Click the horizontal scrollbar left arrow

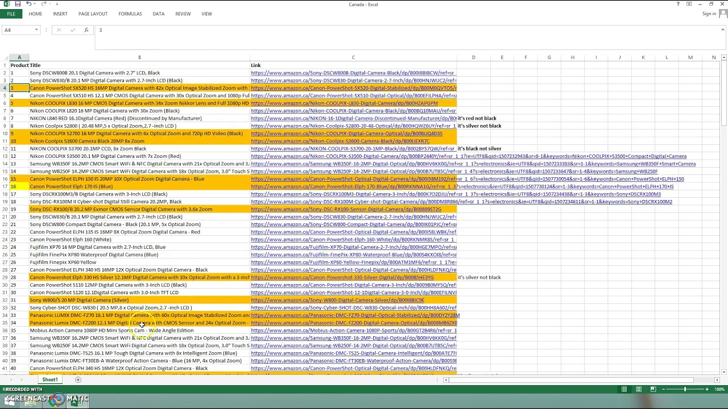click(446, 380)
